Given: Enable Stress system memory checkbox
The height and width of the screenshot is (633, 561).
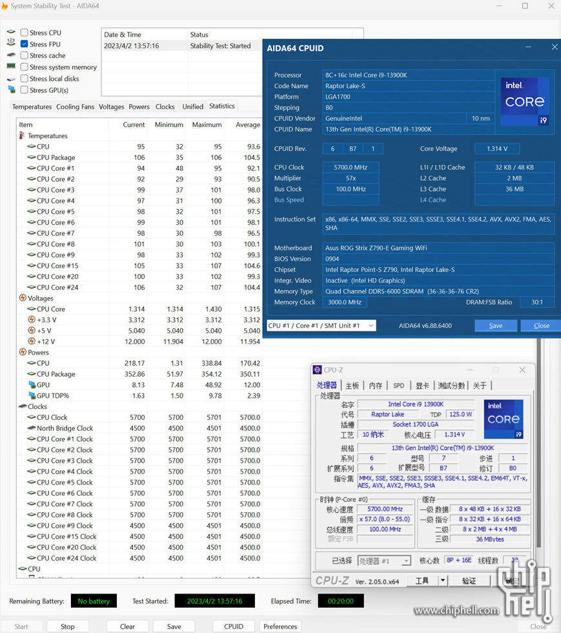Looking at the screenshot, I should tap(25, 67).
